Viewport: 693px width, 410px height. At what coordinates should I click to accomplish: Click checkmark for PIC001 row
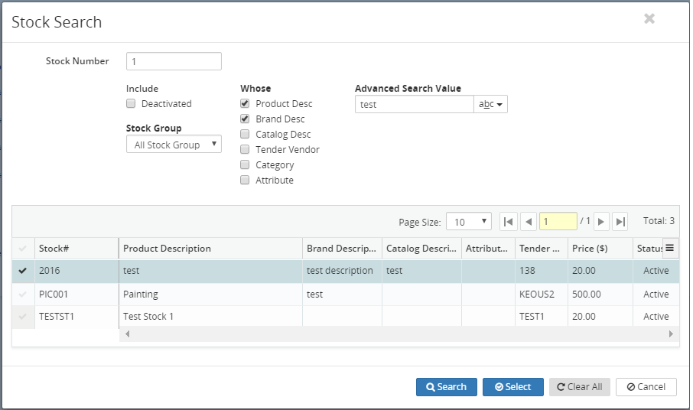[23, 294]
